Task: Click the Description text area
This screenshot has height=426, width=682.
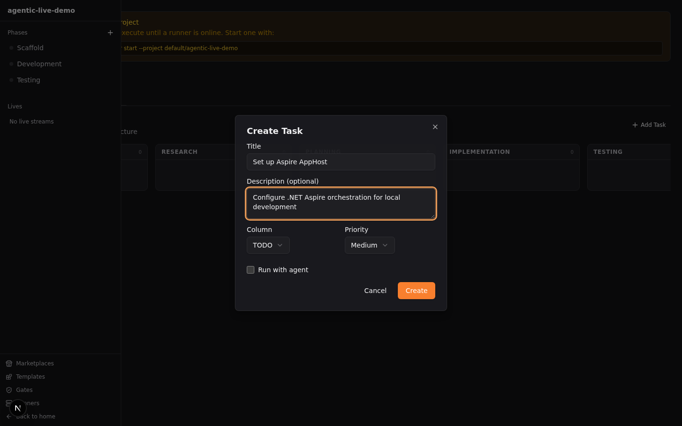Action: (341, 204)
